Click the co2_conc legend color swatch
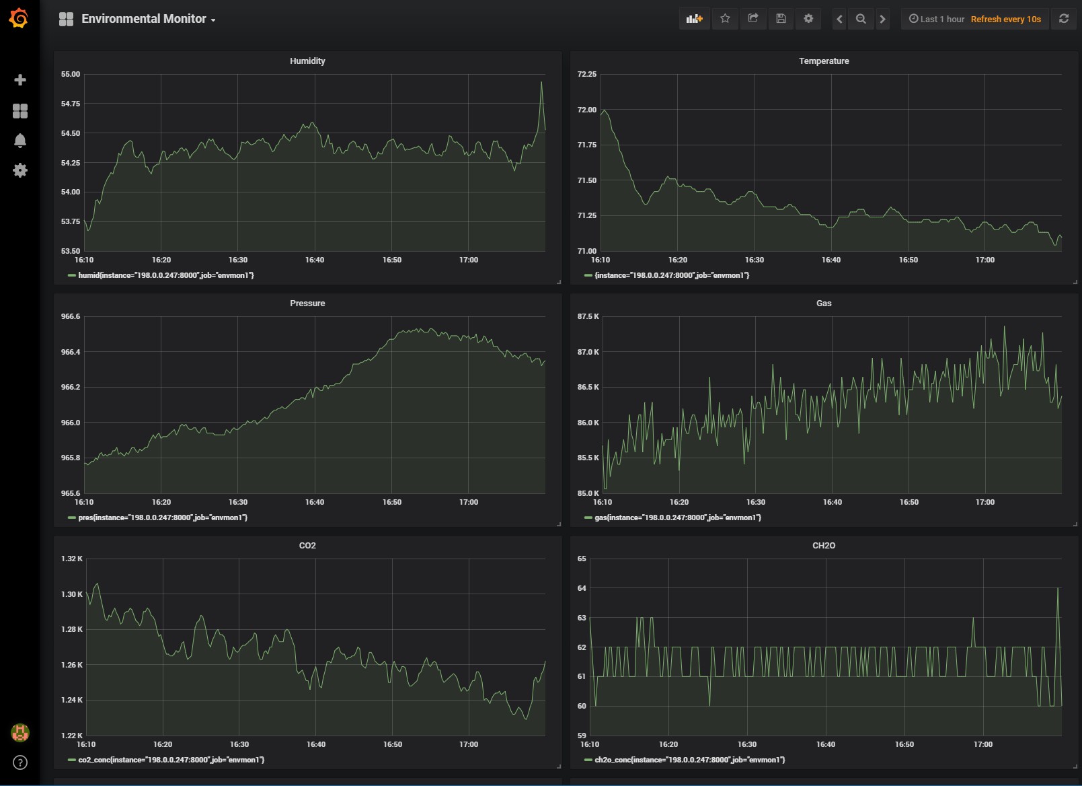Image resolution: width=1082 pixels, height=786 pixels. tap(71, 760)
